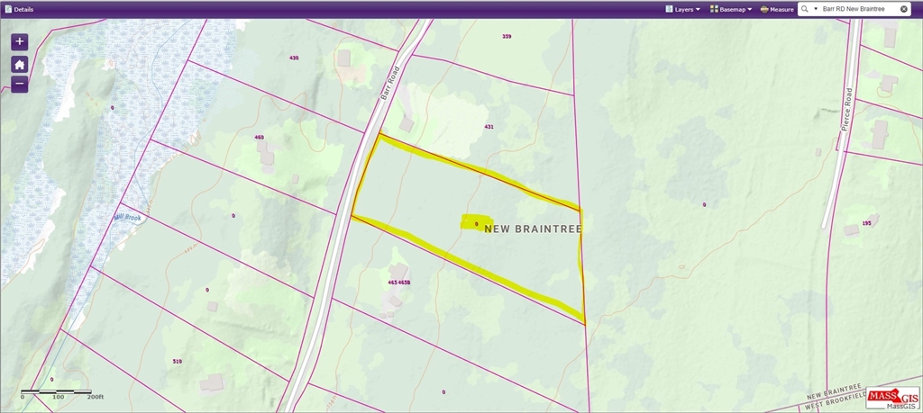Select parcel labeled 431

coord(489,127)
